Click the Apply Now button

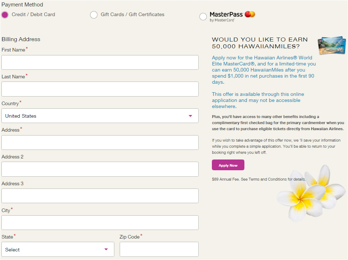pos(228,165)
